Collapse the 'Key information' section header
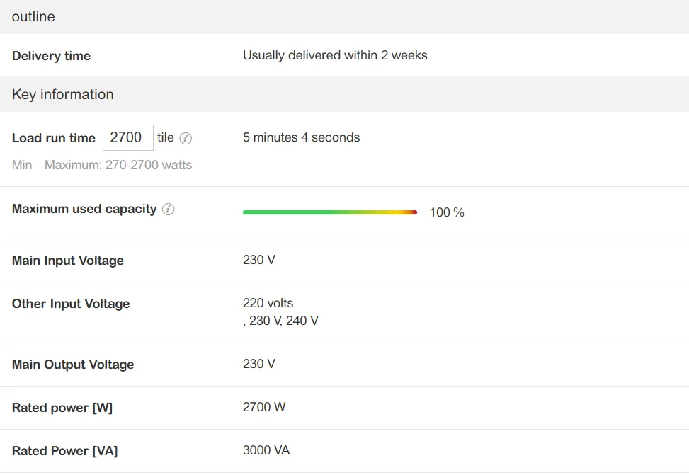Image resolution: width=689 pixels, height=475 pixels. click(x=62, y=94)
